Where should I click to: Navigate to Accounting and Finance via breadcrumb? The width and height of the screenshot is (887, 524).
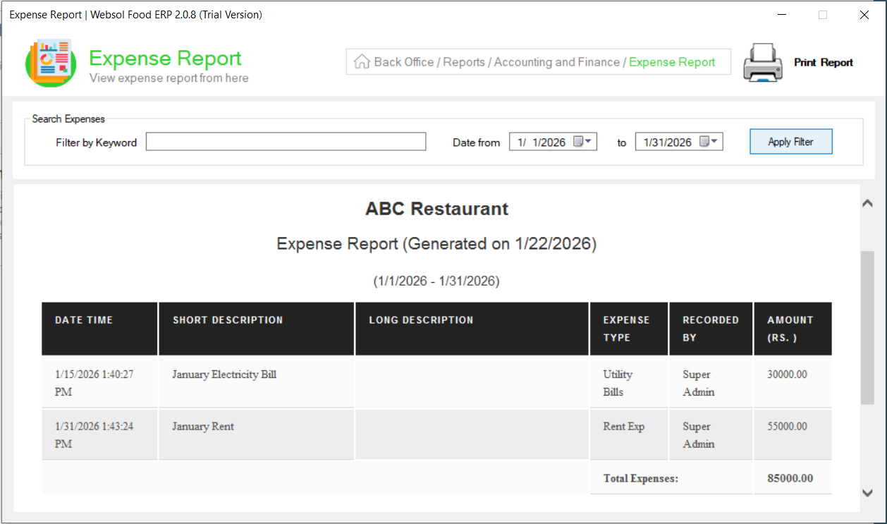pyautogui.click(x=556, y=62)
